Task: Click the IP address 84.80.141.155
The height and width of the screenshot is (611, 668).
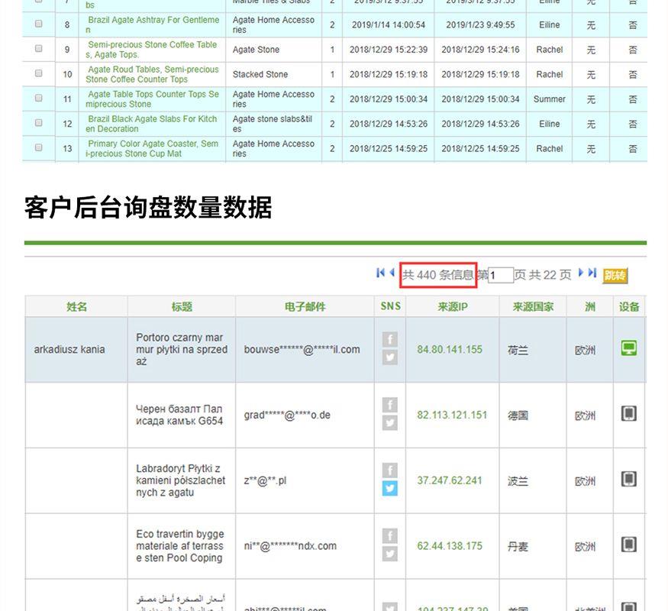Action: [x=450, y=350]
